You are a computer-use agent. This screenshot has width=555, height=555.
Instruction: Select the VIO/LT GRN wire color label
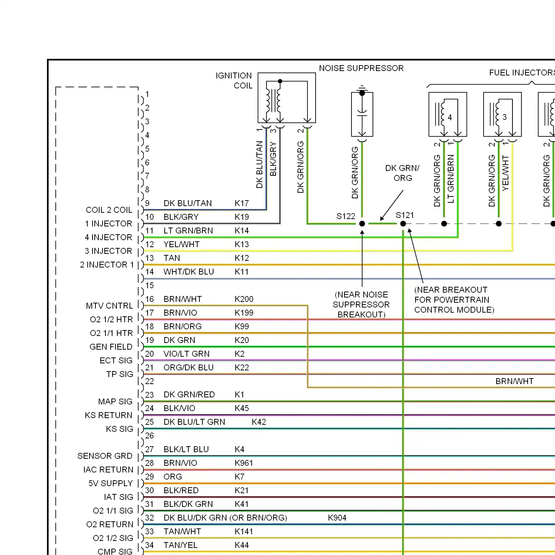pyautogui.click(x=186, y=354)
